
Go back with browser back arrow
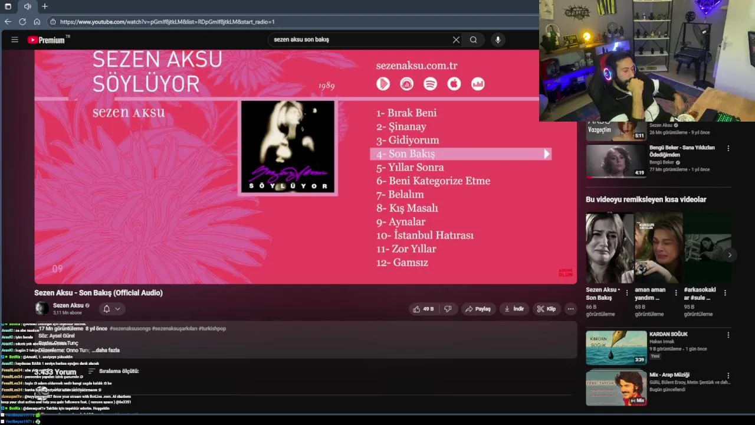pyautogui.click(x=8, y=22)
